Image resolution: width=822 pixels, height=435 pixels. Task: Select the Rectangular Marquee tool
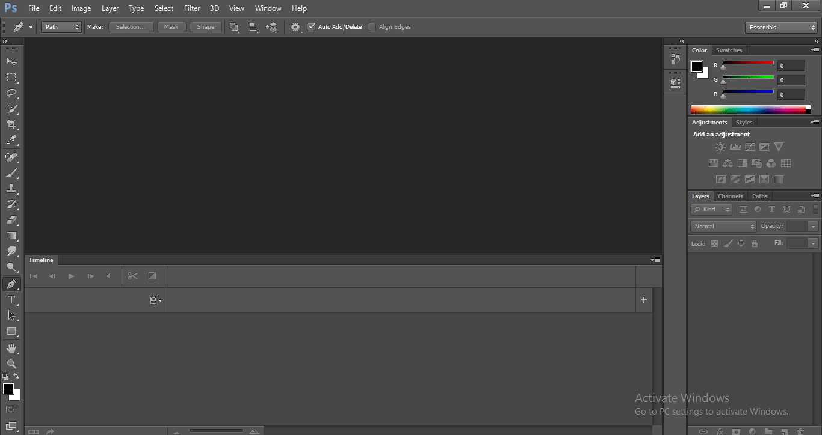(x=11, y=78)
